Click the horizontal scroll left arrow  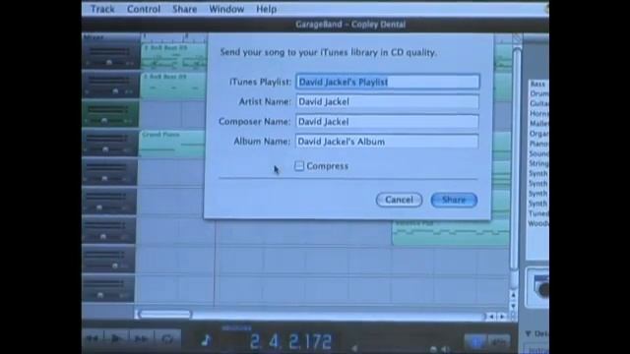pos(491,317)
